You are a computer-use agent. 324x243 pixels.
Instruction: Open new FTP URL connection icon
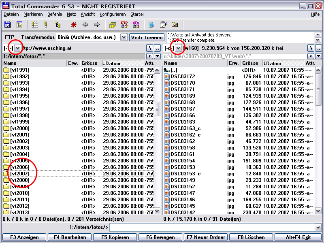(x=136, y=25)
